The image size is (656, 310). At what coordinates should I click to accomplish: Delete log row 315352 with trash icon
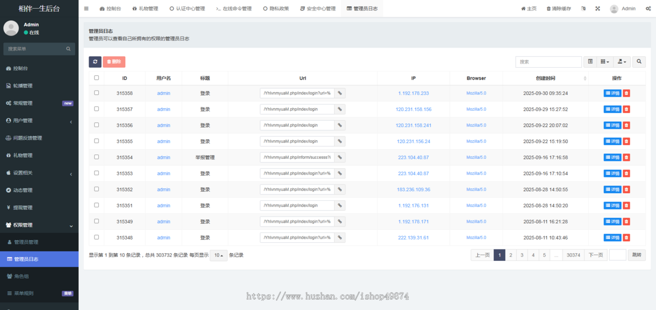point(626,189)
